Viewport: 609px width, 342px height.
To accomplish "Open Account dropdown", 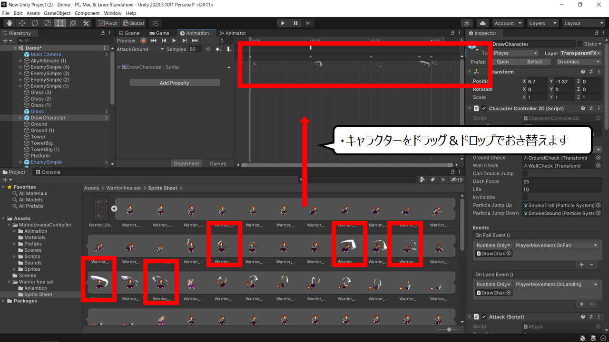I will click(508, 23).
